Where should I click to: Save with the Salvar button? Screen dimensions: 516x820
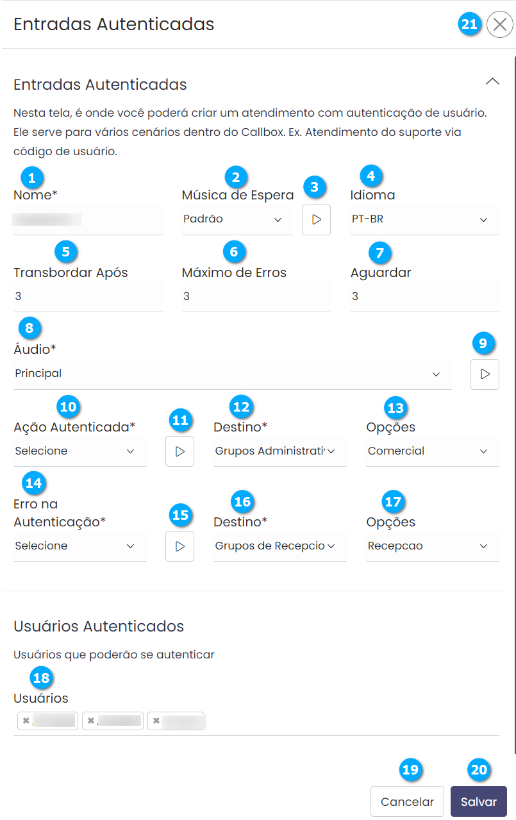tap(478, 801)
